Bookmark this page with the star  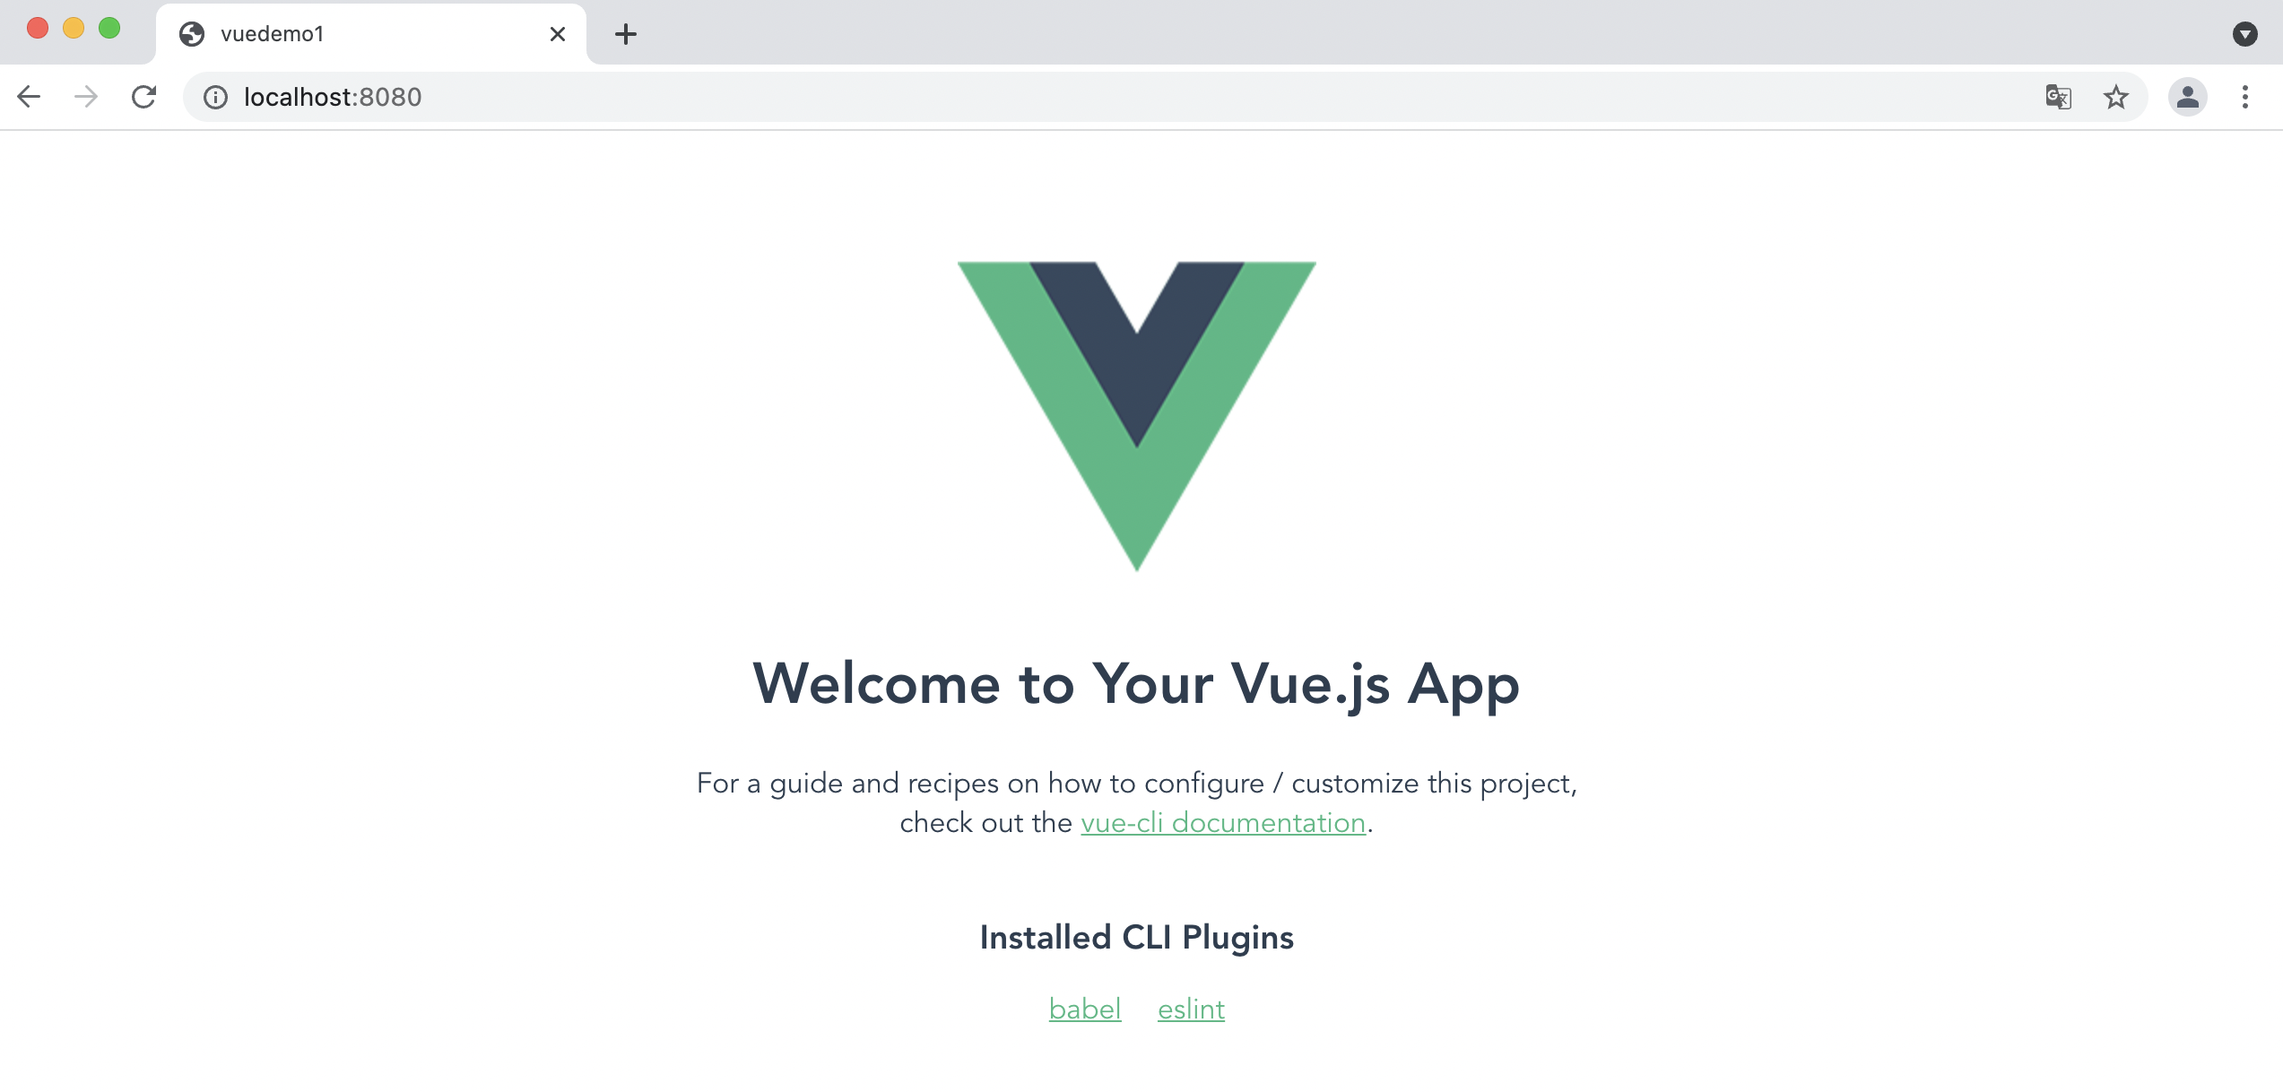2116,97
